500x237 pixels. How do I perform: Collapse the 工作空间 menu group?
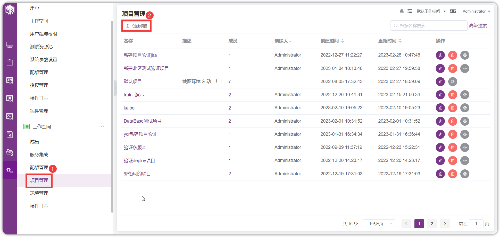[102, 126]
